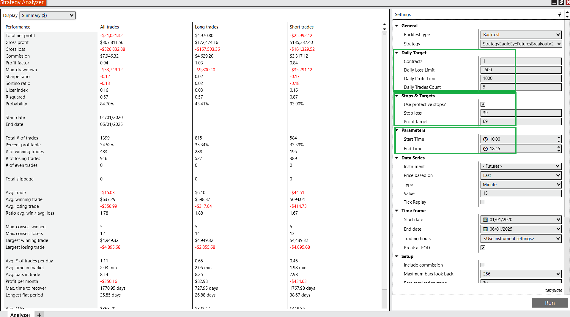The height and width of the screenshot is (317, 570).
Task: Collapse the Daily Target section
Action: (397, 53)
